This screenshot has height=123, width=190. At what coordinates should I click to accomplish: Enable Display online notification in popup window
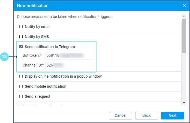tap(21, 76)
